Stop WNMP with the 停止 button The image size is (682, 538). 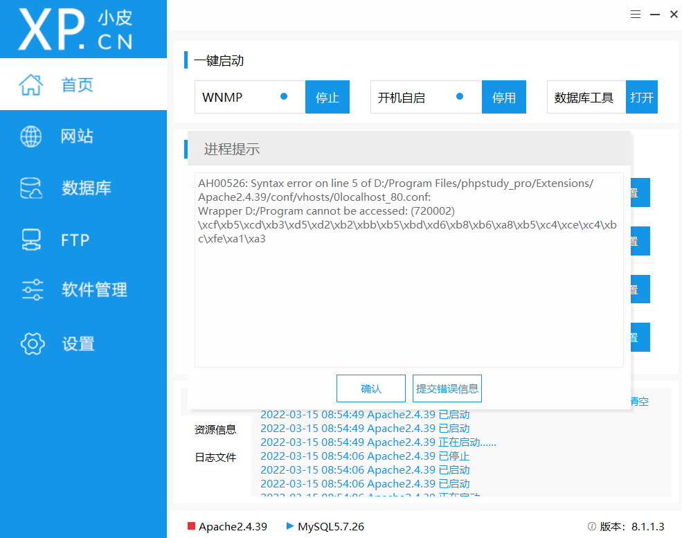327,97
